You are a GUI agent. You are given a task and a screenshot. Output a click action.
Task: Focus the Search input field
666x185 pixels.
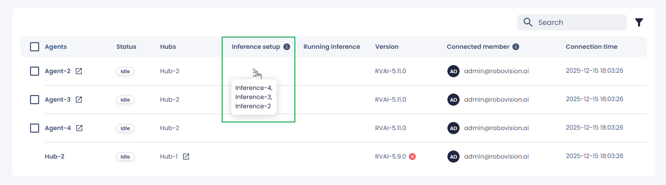(x=572, y=22)
